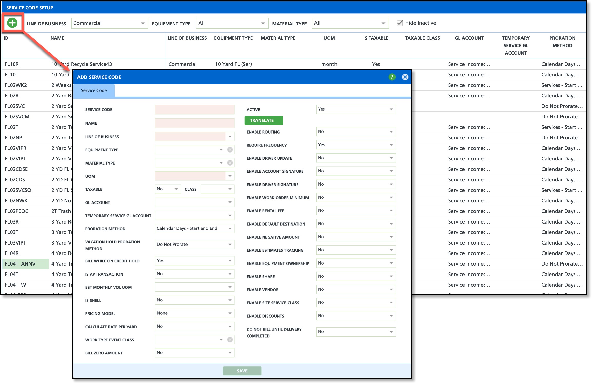Clear the Equipment Type field with X icon
Screen dimensions: 592x386
click(230, 150)
